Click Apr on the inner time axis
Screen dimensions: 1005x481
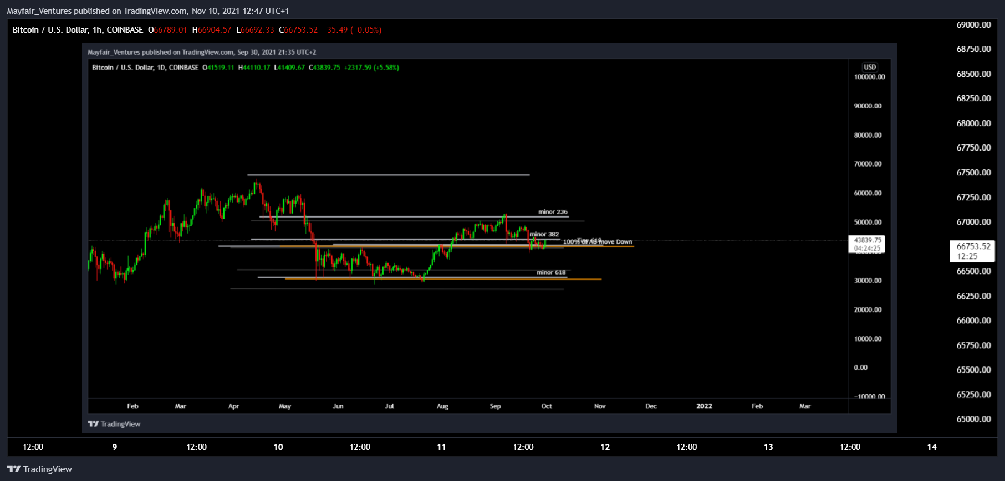(233, 406)
